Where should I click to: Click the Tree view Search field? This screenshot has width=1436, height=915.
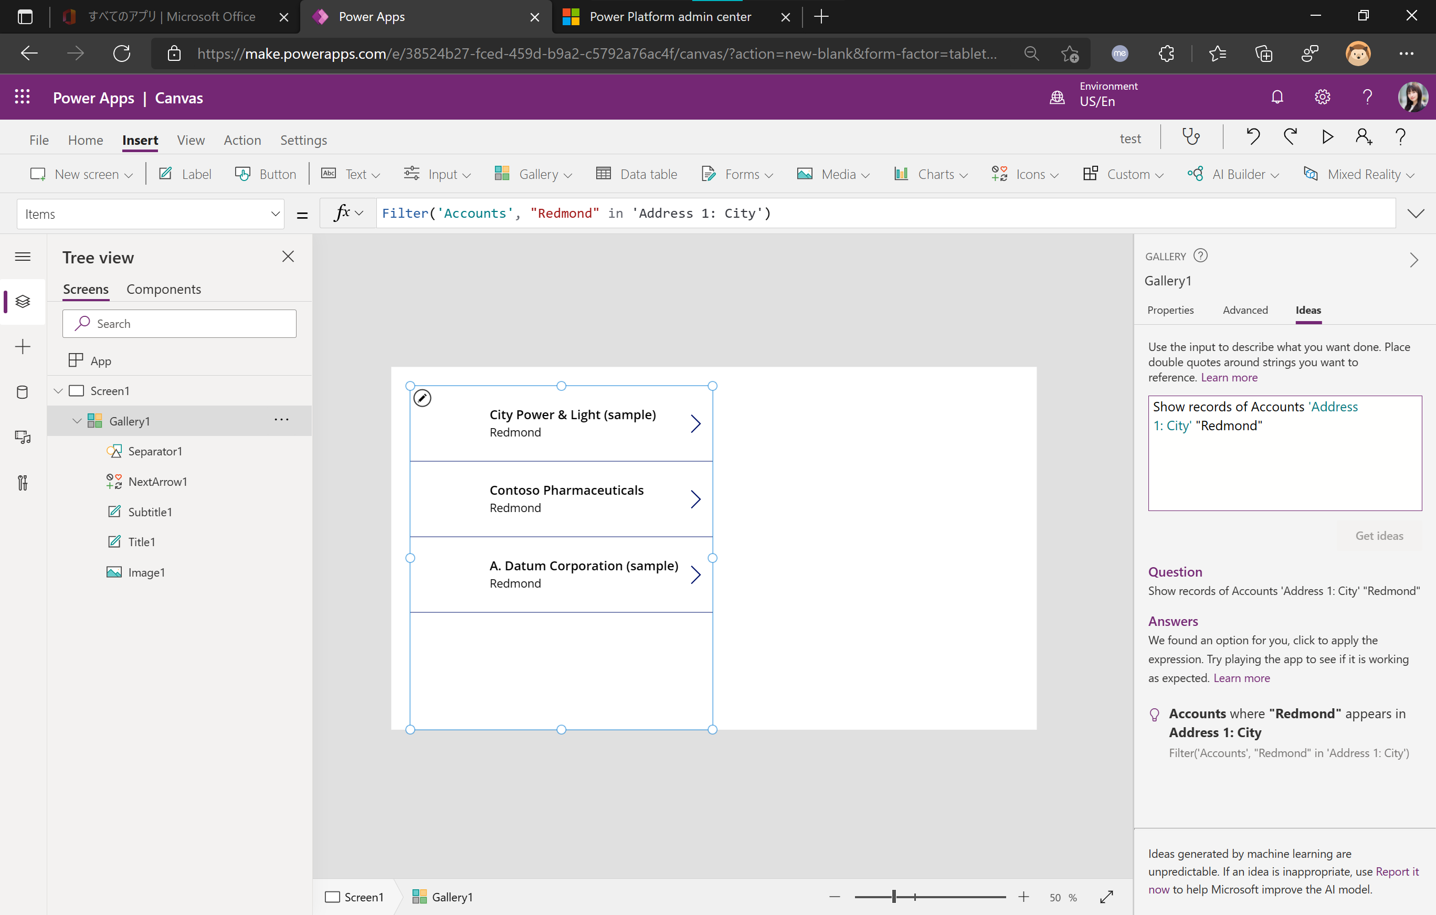tap(179, 324)
